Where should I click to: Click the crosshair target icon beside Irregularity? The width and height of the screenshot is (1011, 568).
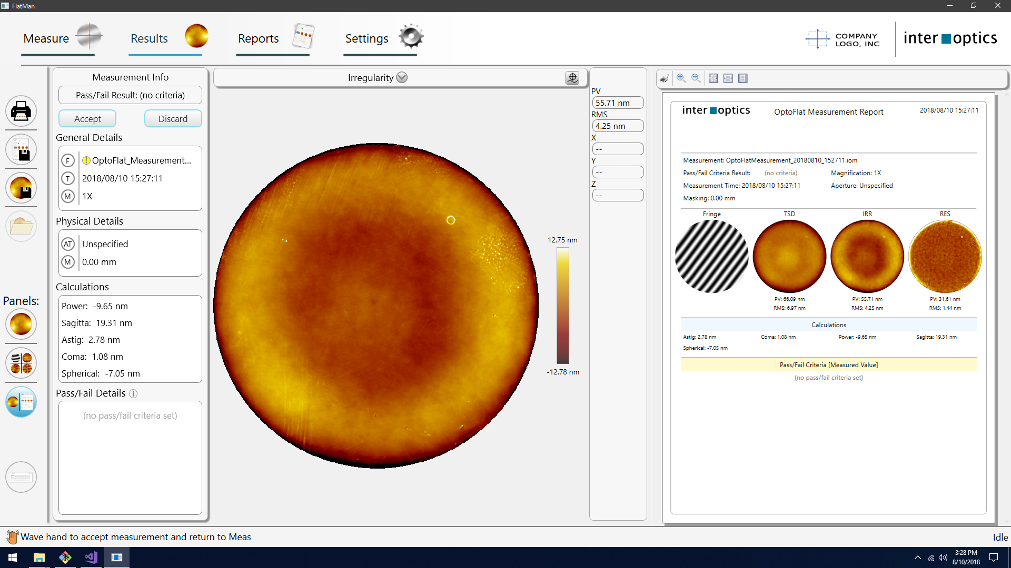pos(572,78)
